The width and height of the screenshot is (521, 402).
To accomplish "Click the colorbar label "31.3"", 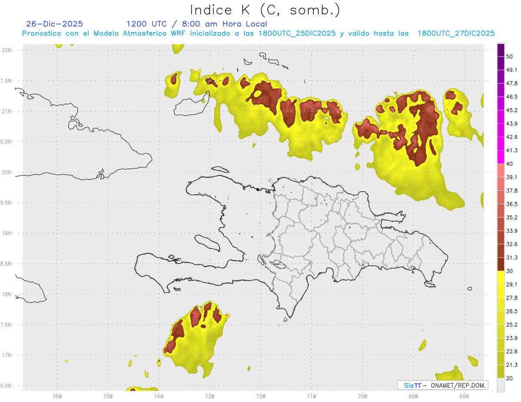I will [x=512, y=258].
